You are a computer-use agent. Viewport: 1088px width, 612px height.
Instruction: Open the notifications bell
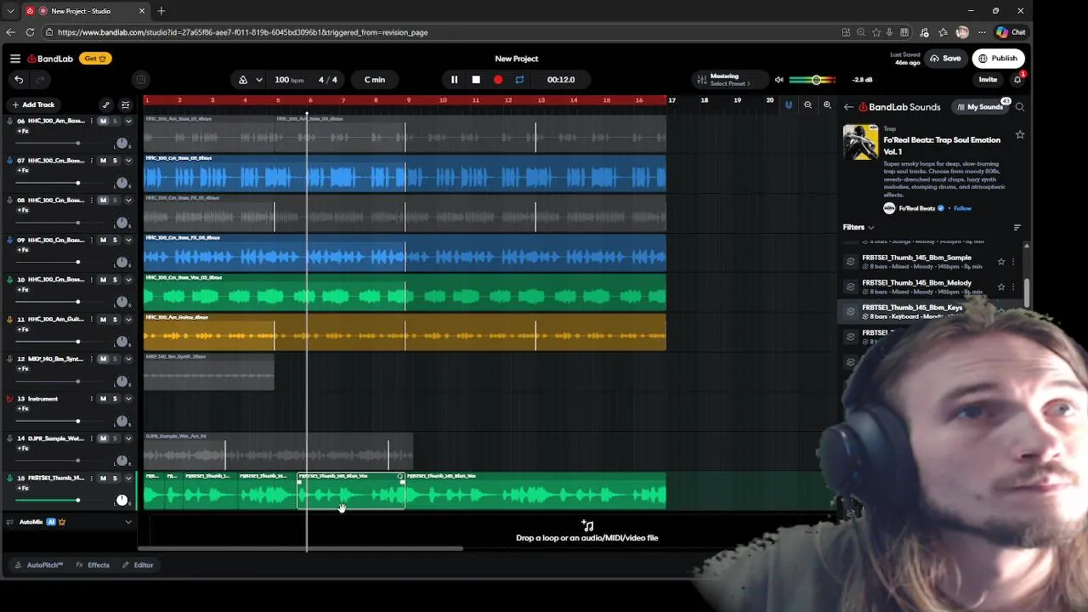point(1017,80)
